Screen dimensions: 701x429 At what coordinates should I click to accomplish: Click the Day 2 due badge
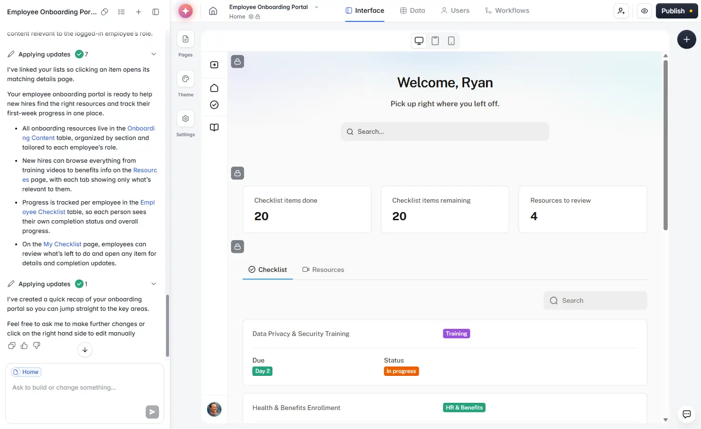pos(262,371)
